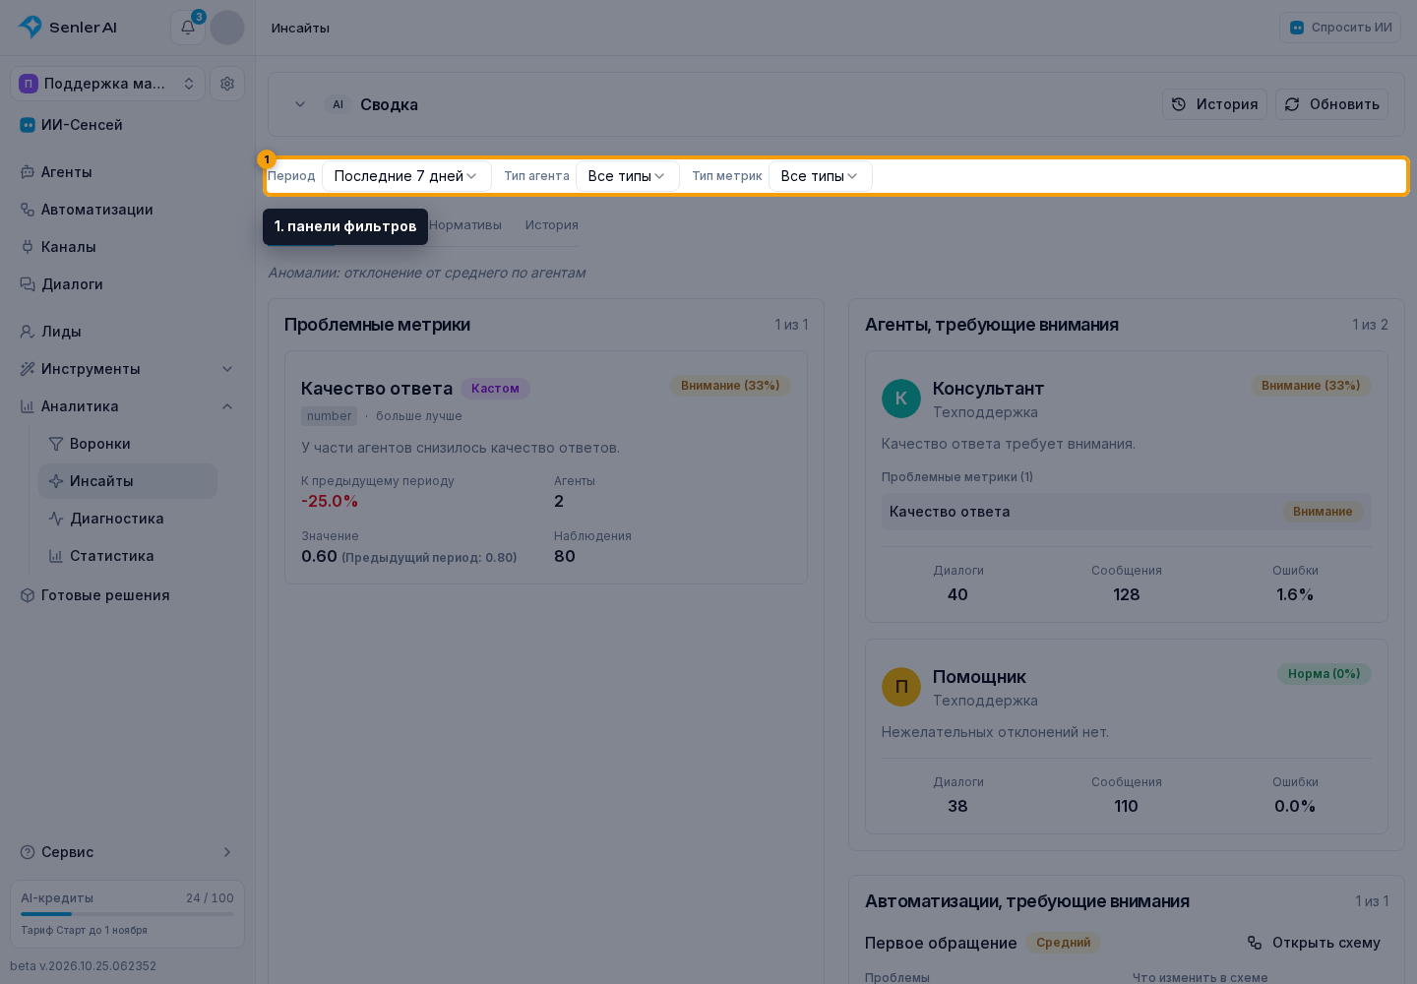Click the AI-кредиты progress bar
Screen dimensions: 1417x984
(127, 914)
